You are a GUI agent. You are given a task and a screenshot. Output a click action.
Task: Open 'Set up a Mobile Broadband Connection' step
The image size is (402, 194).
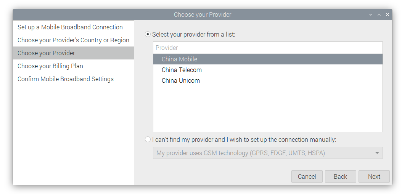pyautogui.click(x=70, y=27)
